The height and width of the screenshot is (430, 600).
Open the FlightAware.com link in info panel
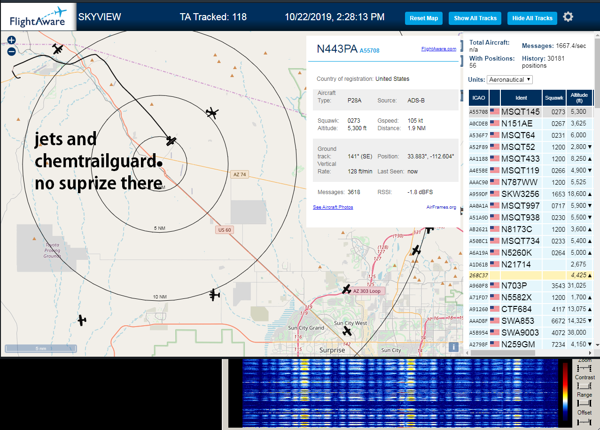tap(439, 49)
